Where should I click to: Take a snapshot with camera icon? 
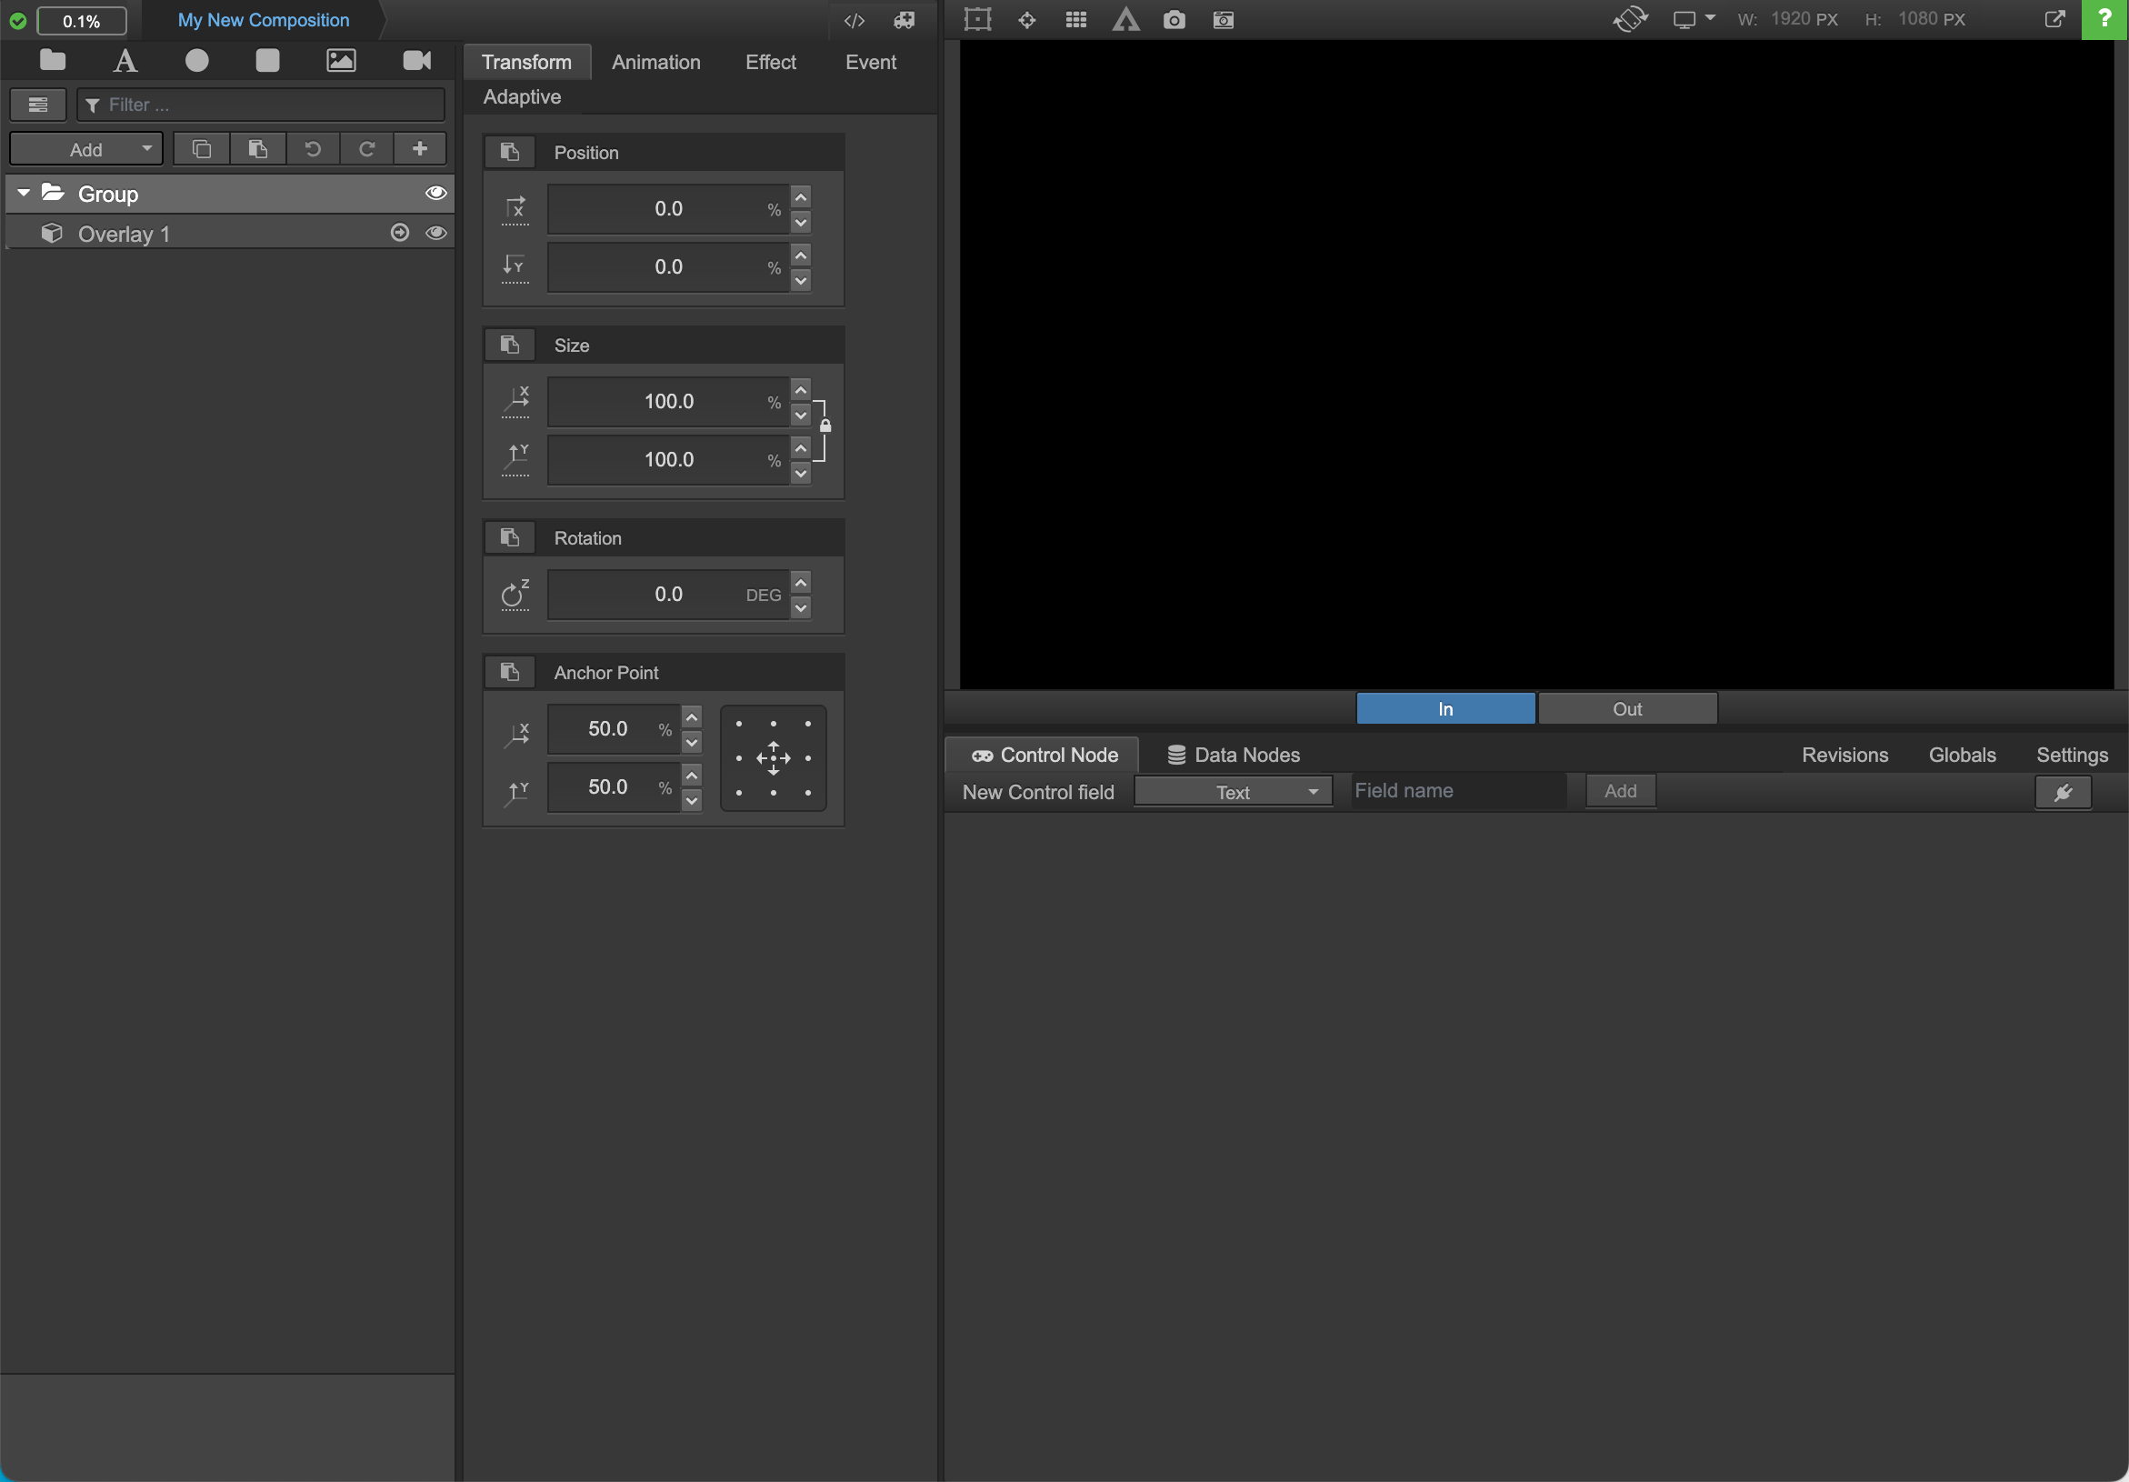(1174, 19)
